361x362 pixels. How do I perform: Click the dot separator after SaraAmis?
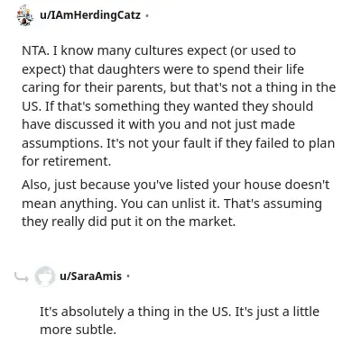pos(128,276)
